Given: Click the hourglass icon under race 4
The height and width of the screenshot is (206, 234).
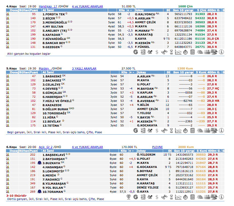Looking at the screenshot, I should point(171,51).
